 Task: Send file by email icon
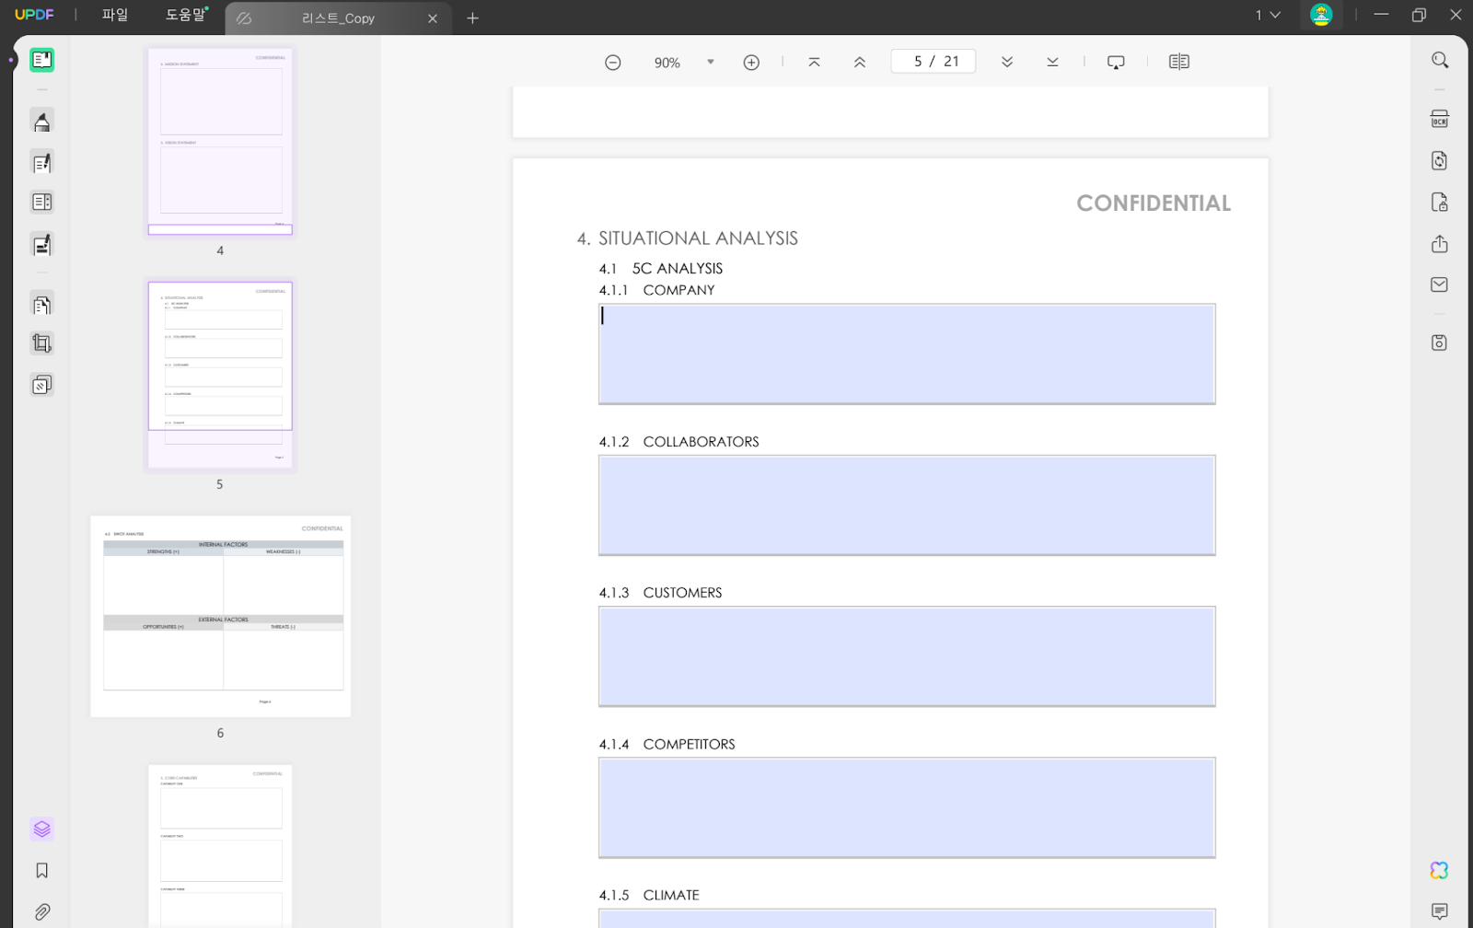tap(1440, 284)
